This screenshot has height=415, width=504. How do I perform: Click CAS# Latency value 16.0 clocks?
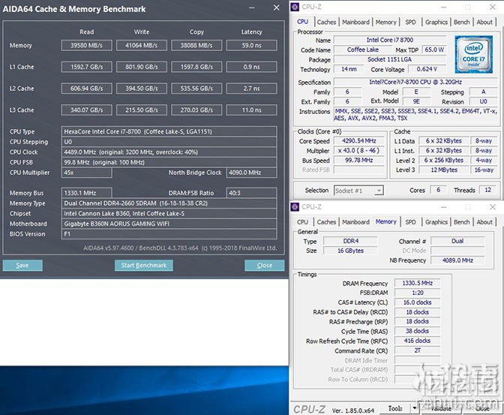coord(417,302)
